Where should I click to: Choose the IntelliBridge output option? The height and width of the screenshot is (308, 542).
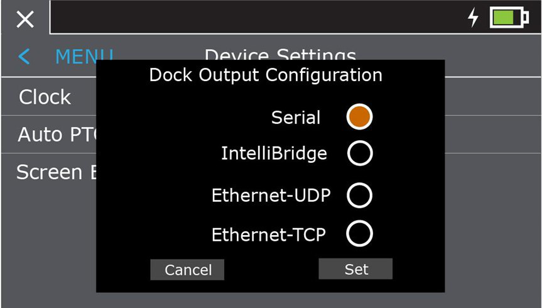[x=360, y=153]
